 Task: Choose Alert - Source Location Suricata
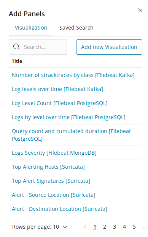[54, 195]
